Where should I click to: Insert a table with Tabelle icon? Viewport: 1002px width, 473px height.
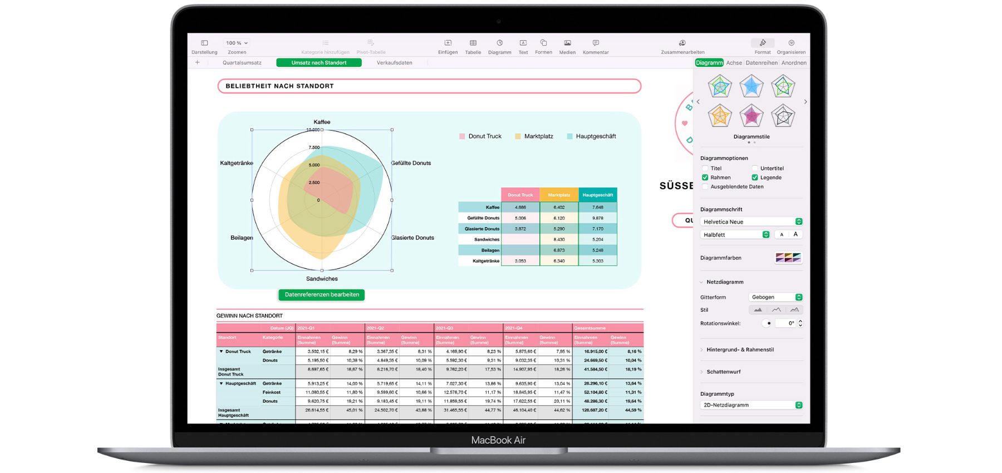pos(473,43)
